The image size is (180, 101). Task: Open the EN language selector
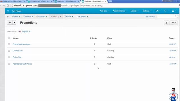tap(158, 11)
